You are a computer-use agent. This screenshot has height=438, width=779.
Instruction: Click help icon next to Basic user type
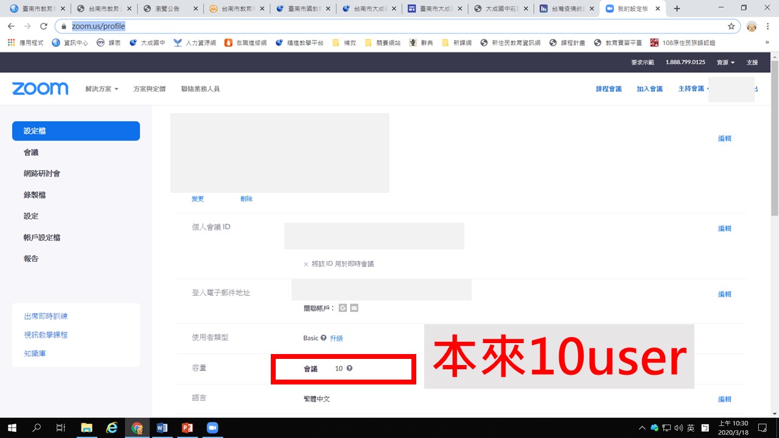click(323, 338)
